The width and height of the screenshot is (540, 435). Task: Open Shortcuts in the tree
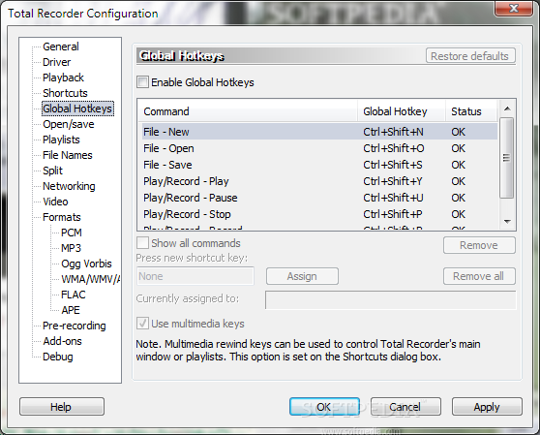coord(65,93)
